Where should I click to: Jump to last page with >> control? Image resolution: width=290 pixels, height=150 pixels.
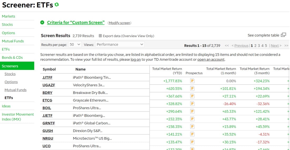coord(286,46)
